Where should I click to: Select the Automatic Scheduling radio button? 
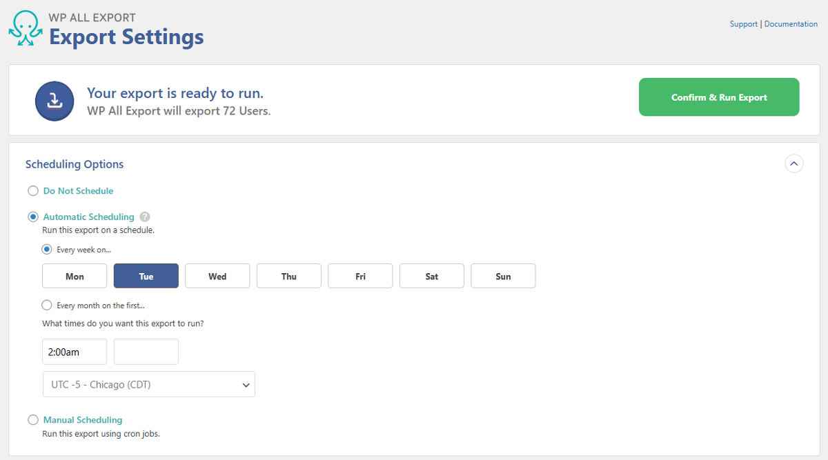coord(33,217)
